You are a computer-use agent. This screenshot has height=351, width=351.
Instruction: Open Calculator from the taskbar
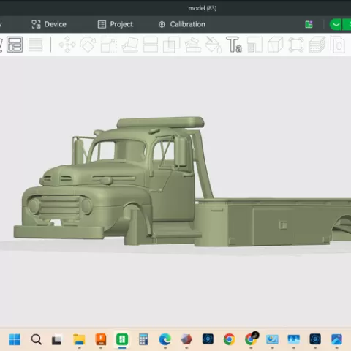pyautogui.click(x=143, y=339)
